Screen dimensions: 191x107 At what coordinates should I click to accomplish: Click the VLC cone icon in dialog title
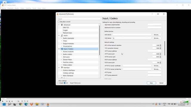(x=58, y=14)
